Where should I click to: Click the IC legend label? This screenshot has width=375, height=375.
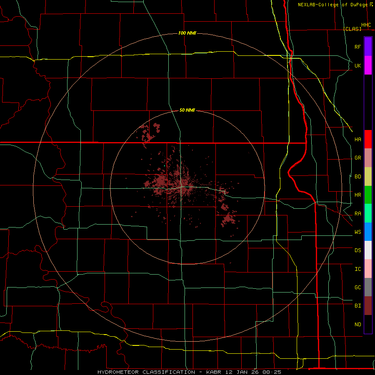[357, 269]
